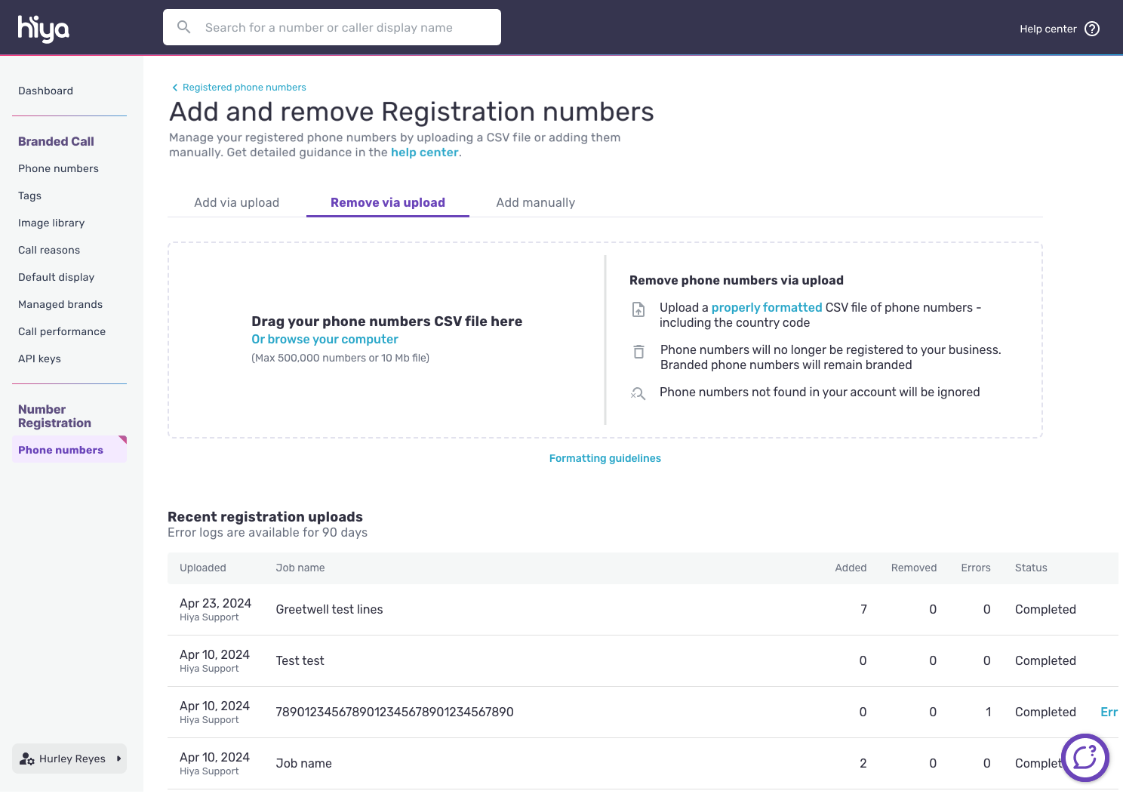Open Image library in the sidebar
Viewport: 1123px width, 794px height.
[x=51, y=223]
